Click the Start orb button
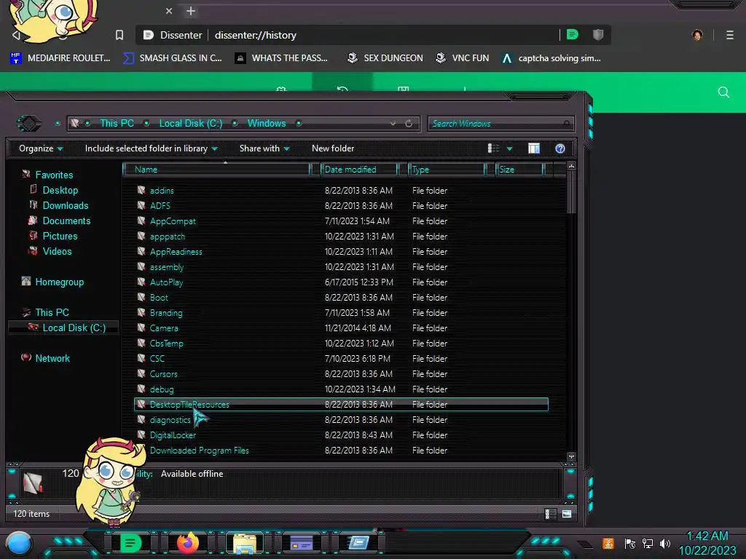The image size is (746, 559). [x=19, y=544]
